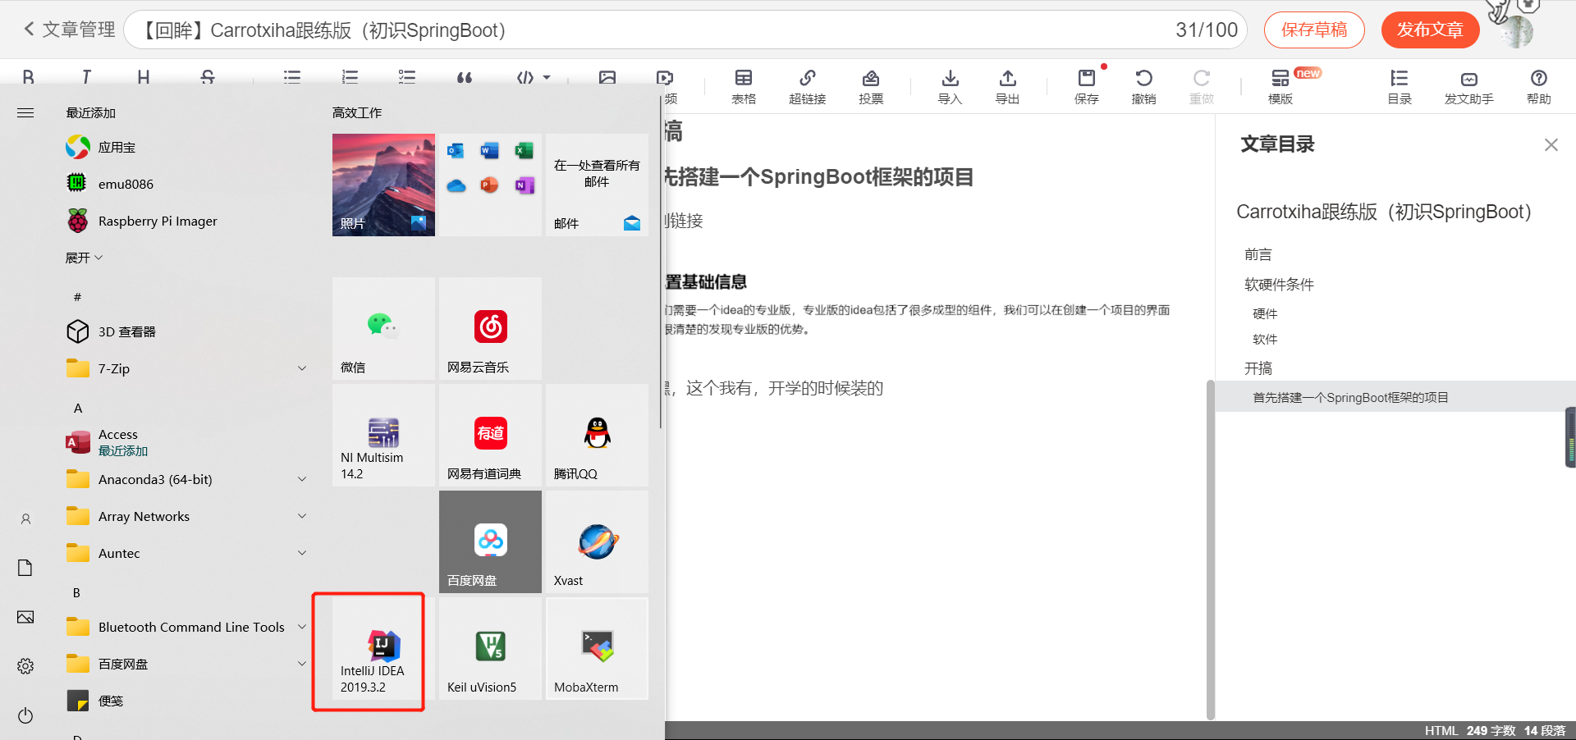The height and width of the screenshot is (740, 1576).
Task: Open NI Multisim 14.2 tile
Action: tap(383, 435)
